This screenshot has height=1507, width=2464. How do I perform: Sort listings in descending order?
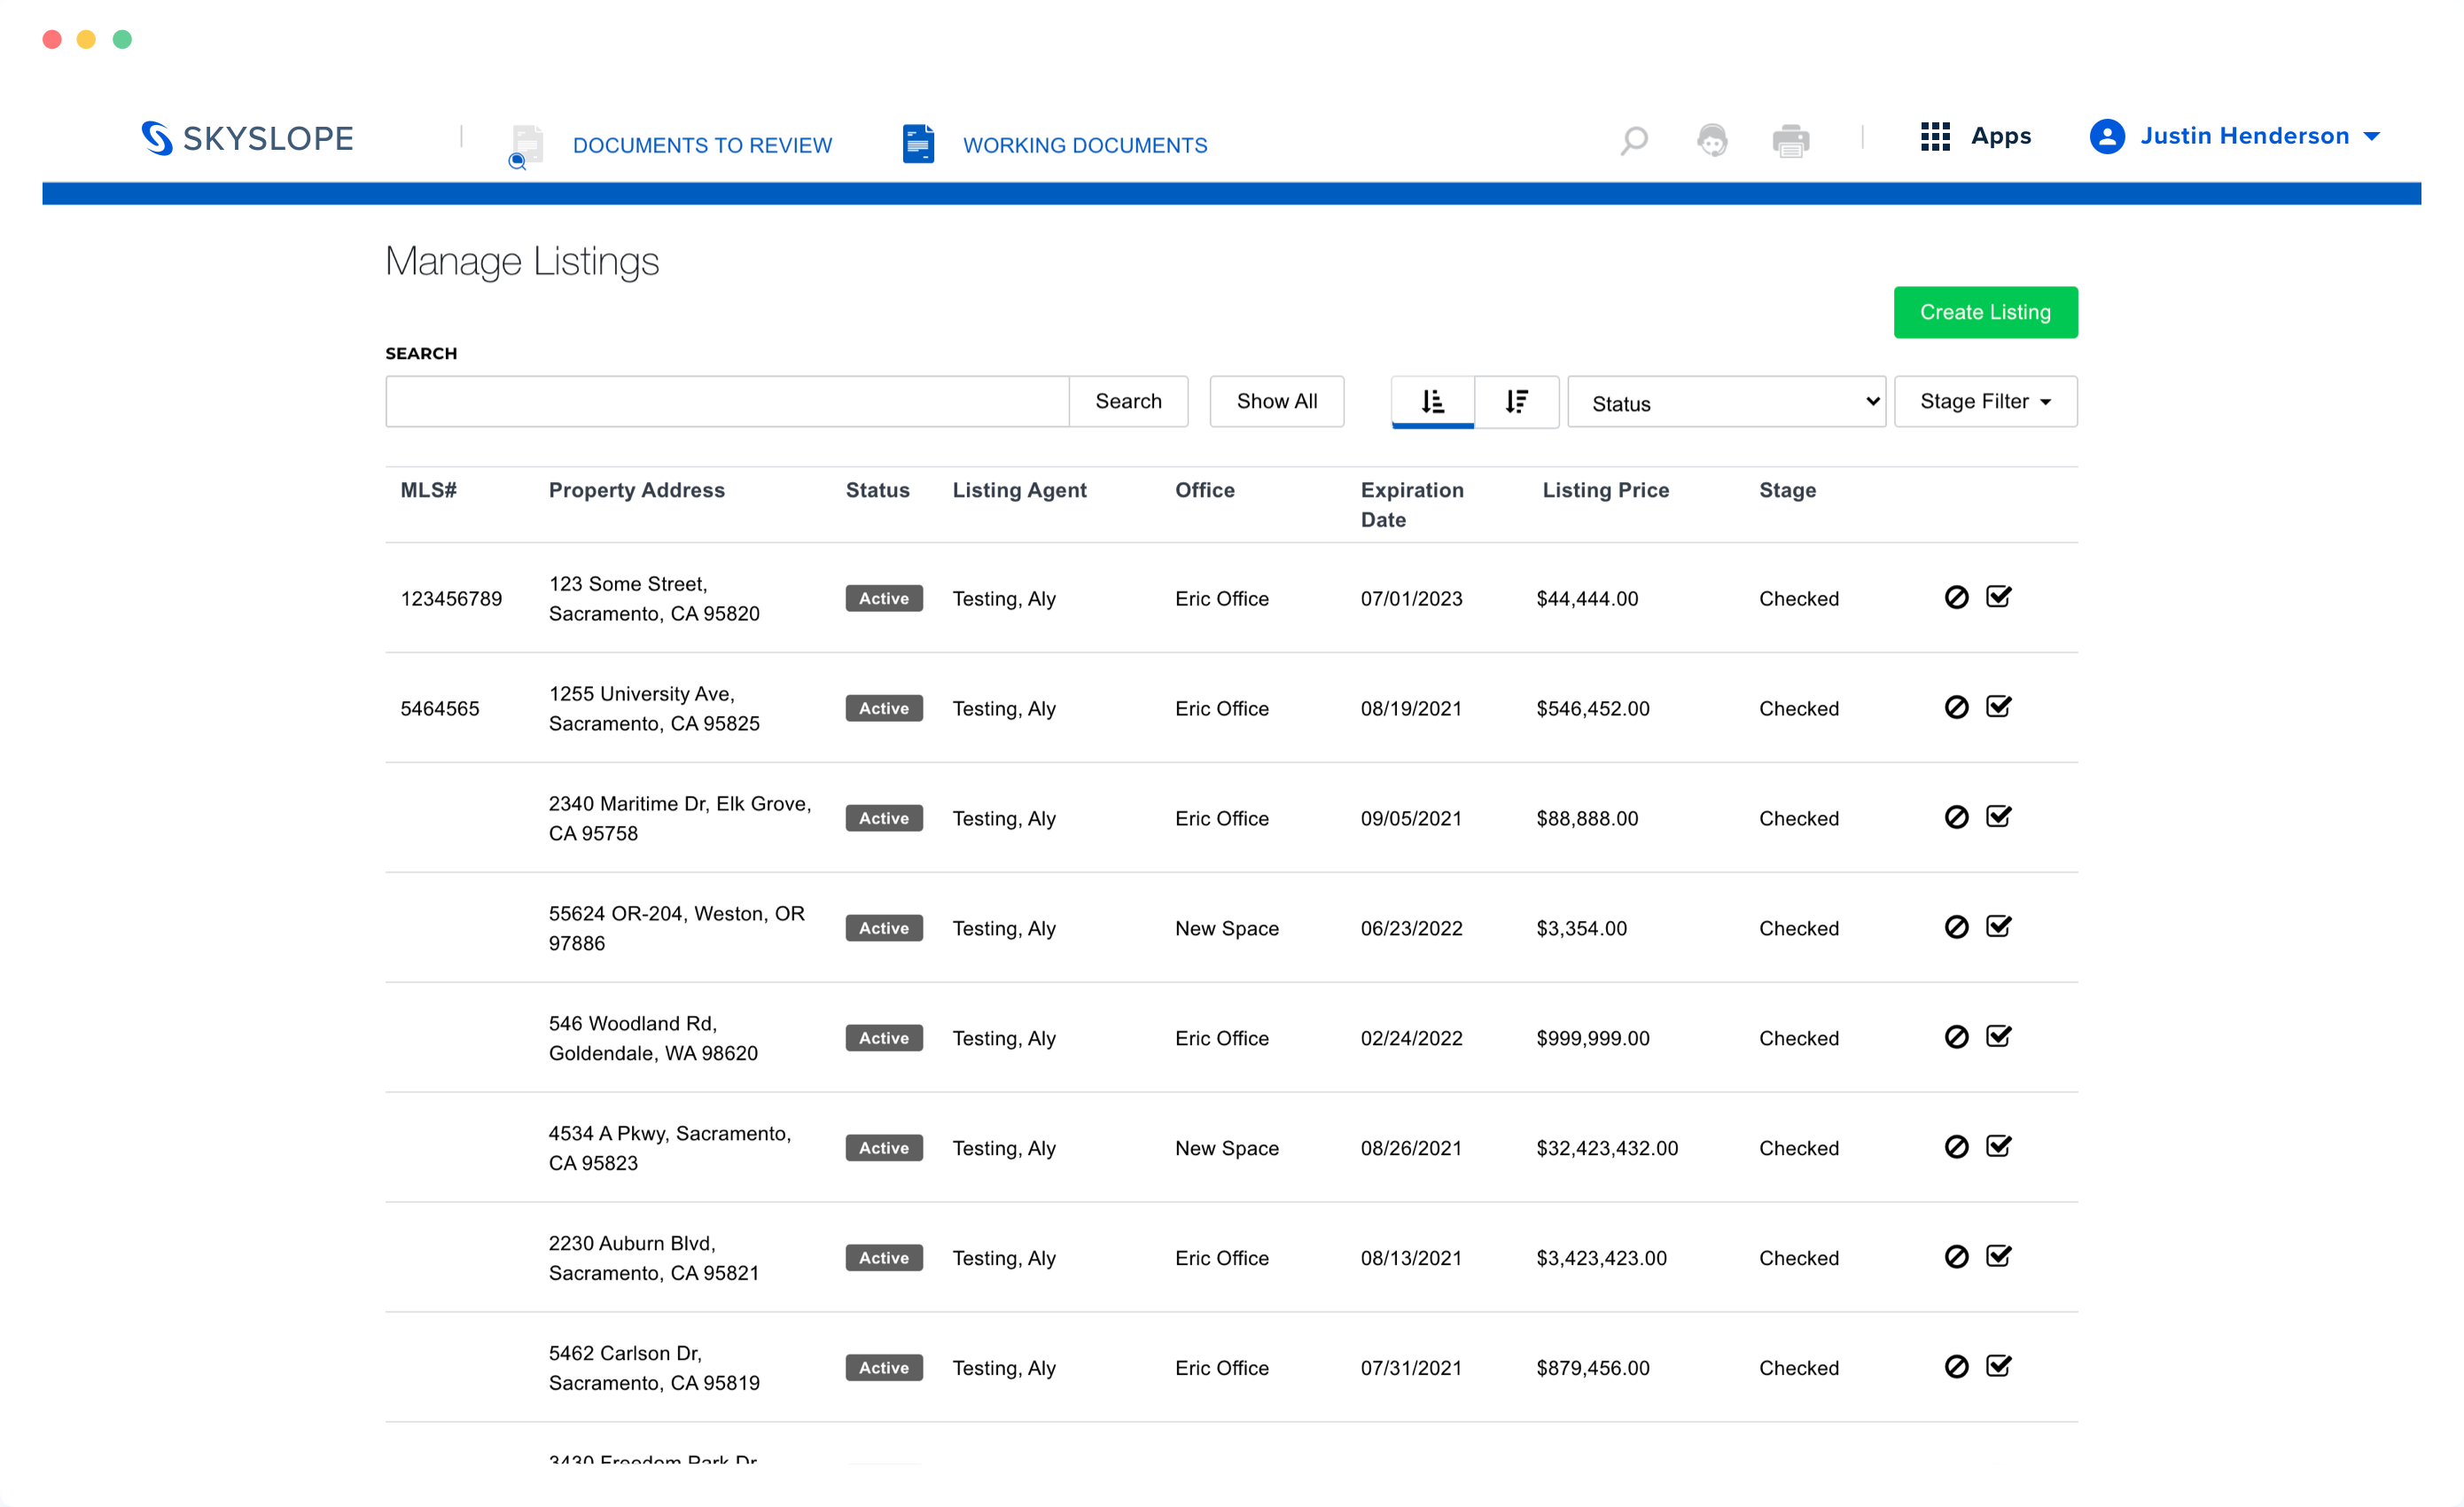1516,401
